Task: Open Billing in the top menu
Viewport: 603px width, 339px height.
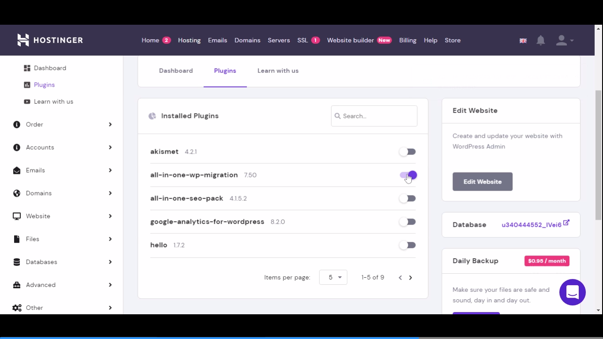Action: click(407, 40)
